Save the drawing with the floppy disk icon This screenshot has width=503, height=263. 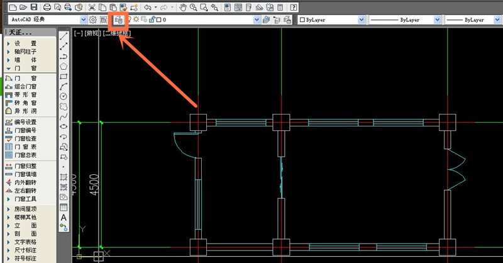(34, 7)
